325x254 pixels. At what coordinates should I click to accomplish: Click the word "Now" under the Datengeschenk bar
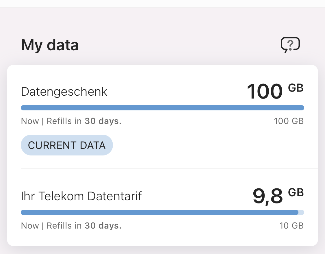coord(30,121)
